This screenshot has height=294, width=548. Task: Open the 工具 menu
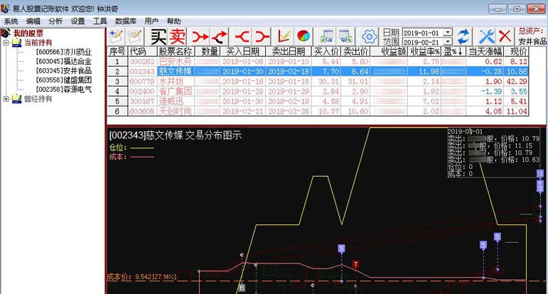coord(100,21)
